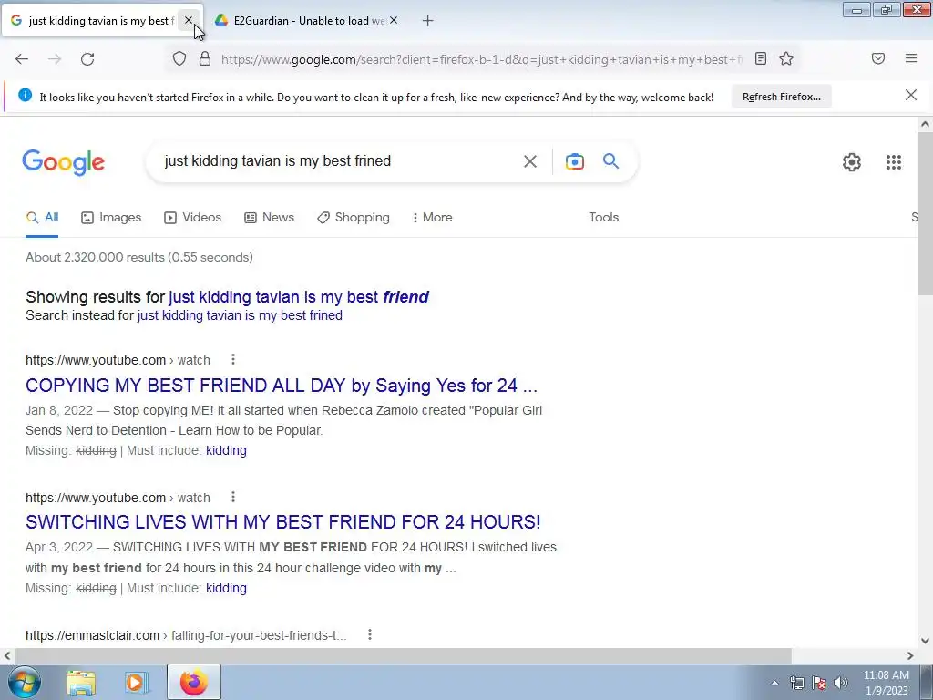Screen dimensions: 933x700
Task: Open Action Center flag in tray
Action: [819, 683]
